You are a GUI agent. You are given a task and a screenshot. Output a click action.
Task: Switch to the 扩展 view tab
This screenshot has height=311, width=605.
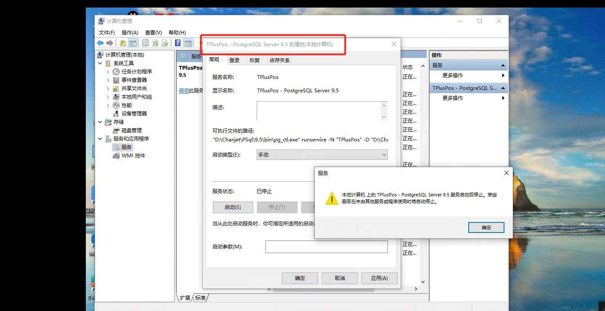185,298
